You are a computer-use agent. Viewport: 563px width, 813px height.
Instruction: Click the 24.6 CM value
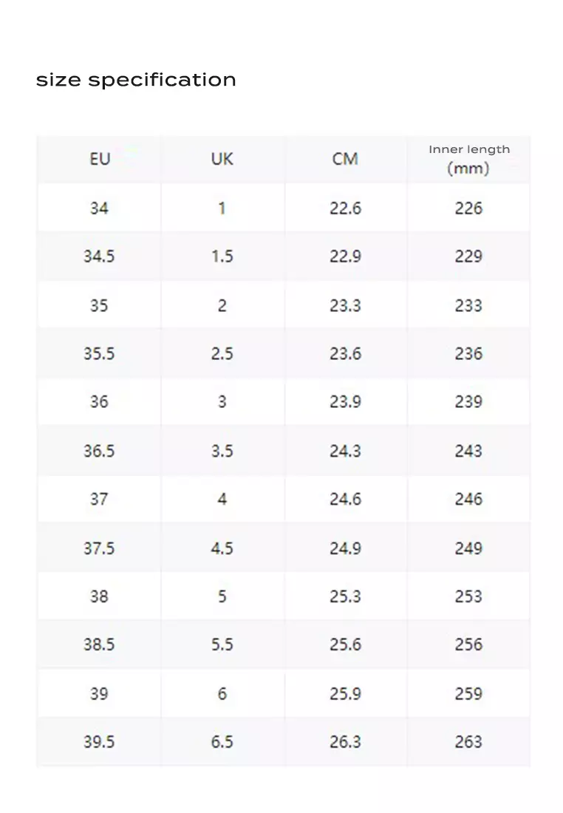tap(345, 499)
